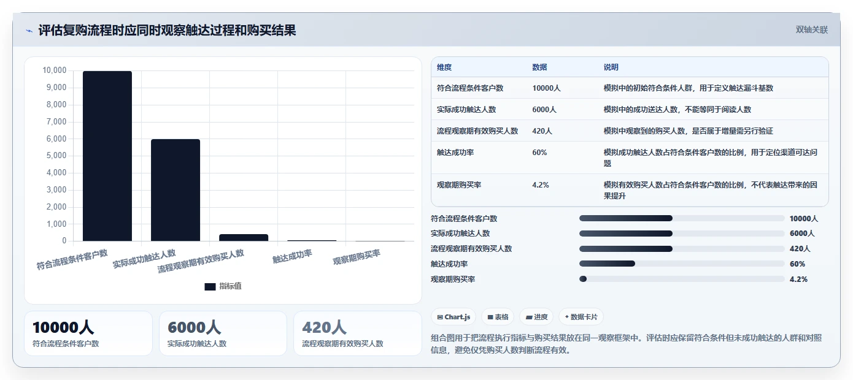
Task: Click the 数据卡片 sparkle icon
Action: [x=566, y=317]
